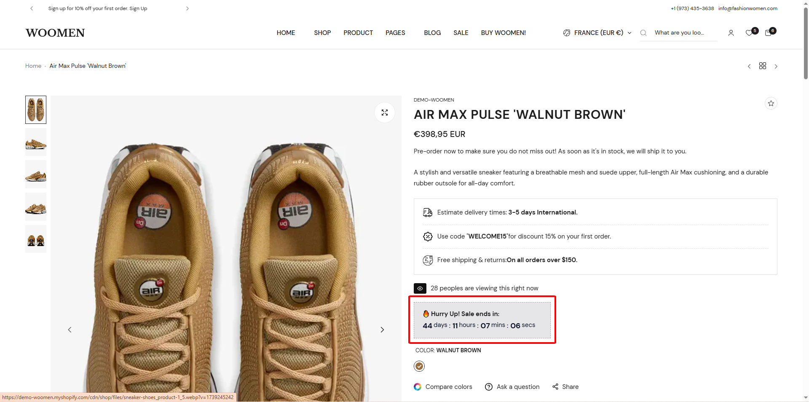Screen dimensions: 809x402
Task: Click the user account icon
Action: (731, 33)
